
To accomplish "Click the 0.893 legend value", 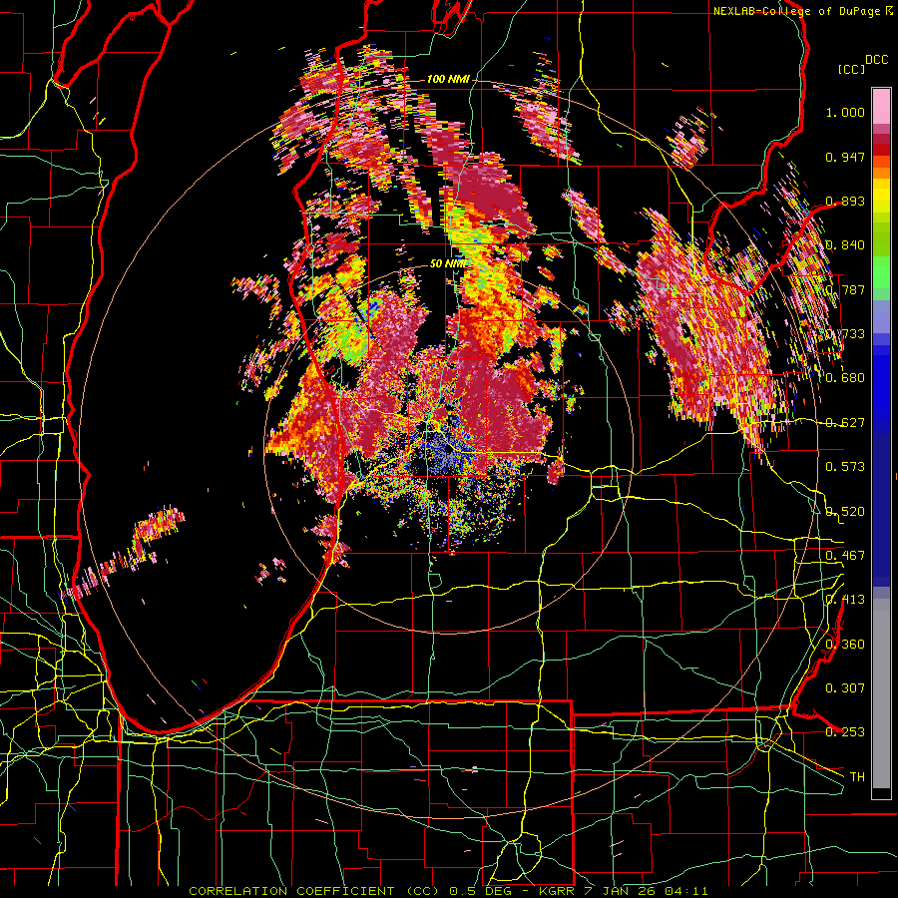I will click(x=845, y=201).
